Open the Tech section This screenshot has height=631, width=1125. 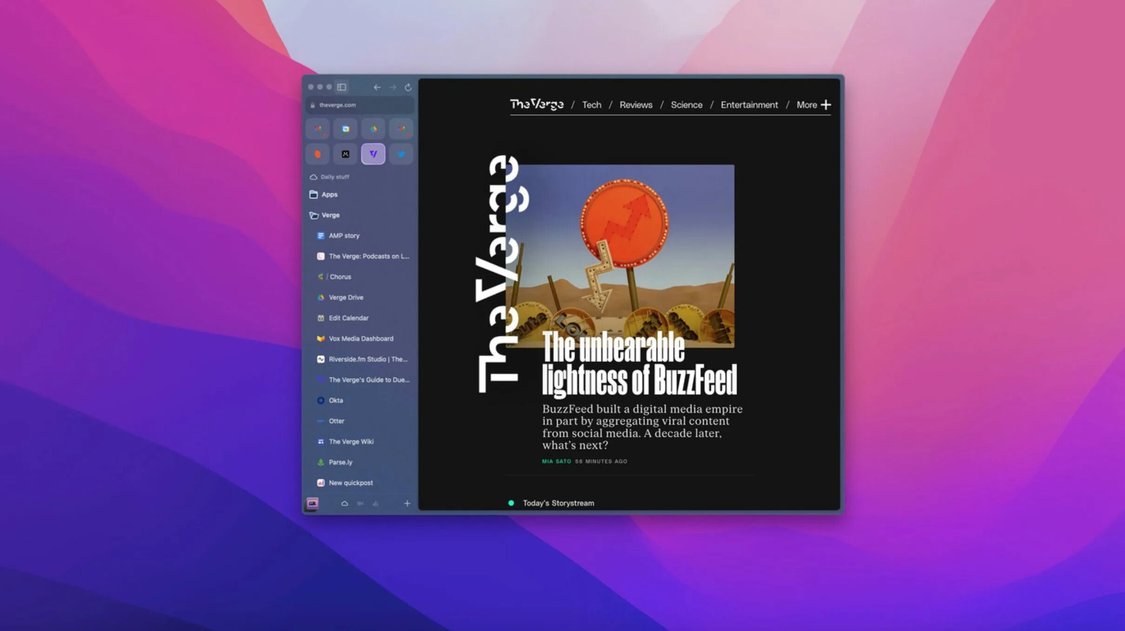point(591,105)
